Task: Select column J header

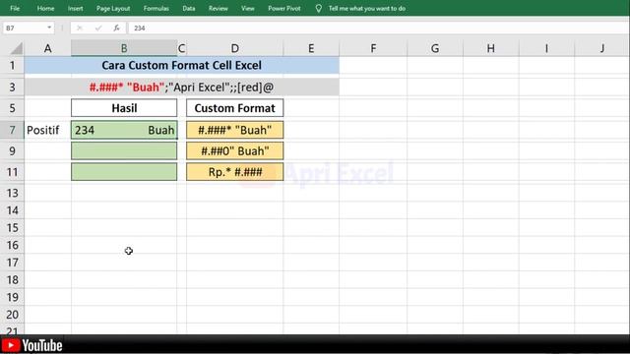Action: pos(601,48)
